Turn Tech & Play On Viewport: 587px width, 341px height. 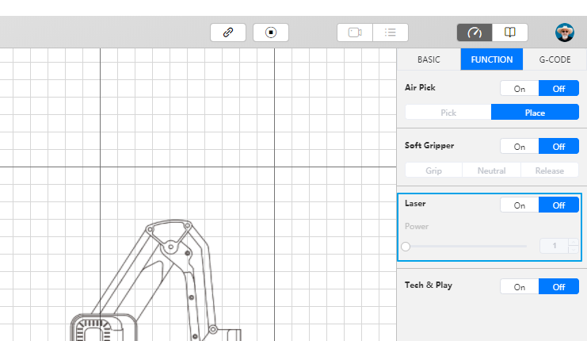520,286
